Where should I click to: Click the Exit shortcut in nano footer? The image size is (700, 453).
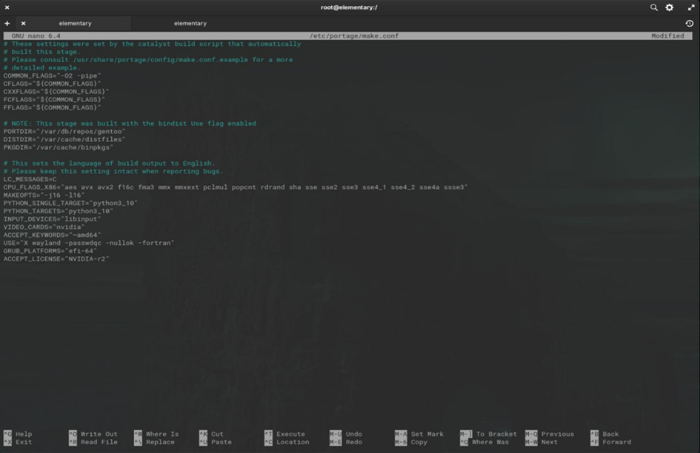(x=23, y=443)
